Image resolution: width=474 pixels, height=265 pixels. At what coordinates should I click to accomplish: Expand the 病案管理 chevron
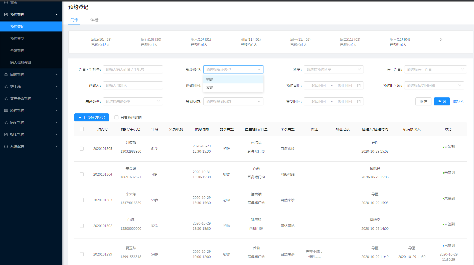point(57,122)
